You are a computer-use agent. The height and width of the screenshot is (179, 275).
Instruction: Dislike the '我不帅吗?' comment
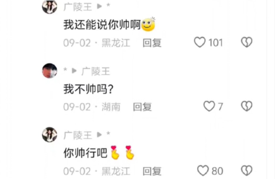pos(247,106)
